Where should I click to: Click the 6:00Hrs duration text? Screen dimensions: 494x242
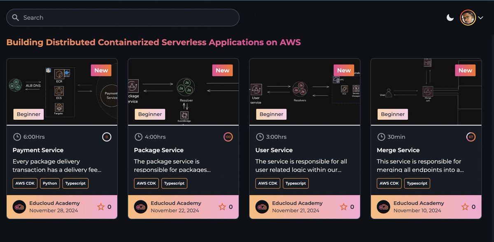[x=34, y=137]
